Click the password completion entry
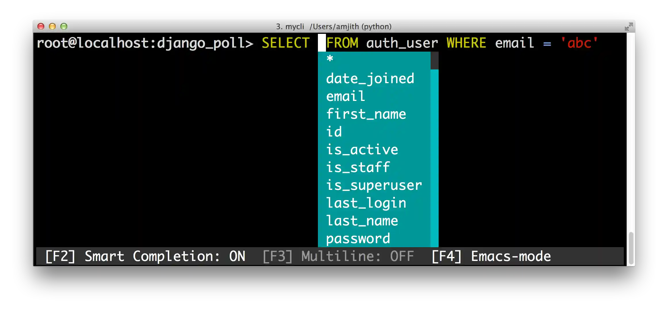This screenshot has height=312, width=668. [358, 239]
